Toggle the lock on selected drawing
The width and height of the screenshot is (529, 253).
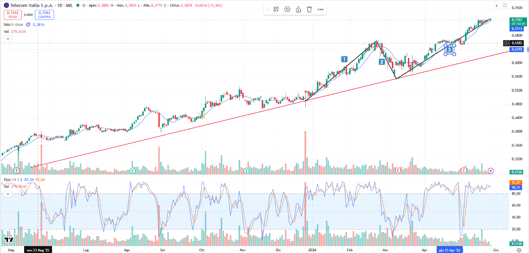pyautogui.click(x=298, y=10)
